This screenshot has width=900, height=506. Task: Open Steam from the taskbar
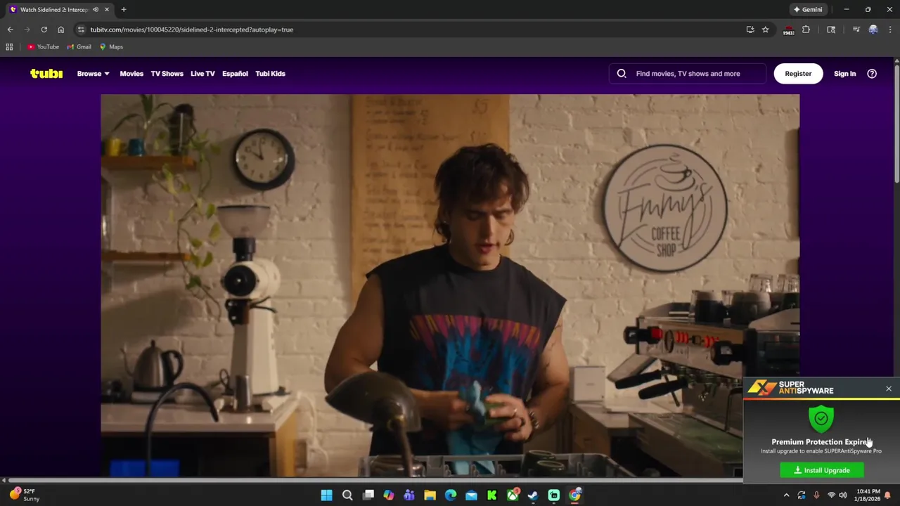pos(533,495)
